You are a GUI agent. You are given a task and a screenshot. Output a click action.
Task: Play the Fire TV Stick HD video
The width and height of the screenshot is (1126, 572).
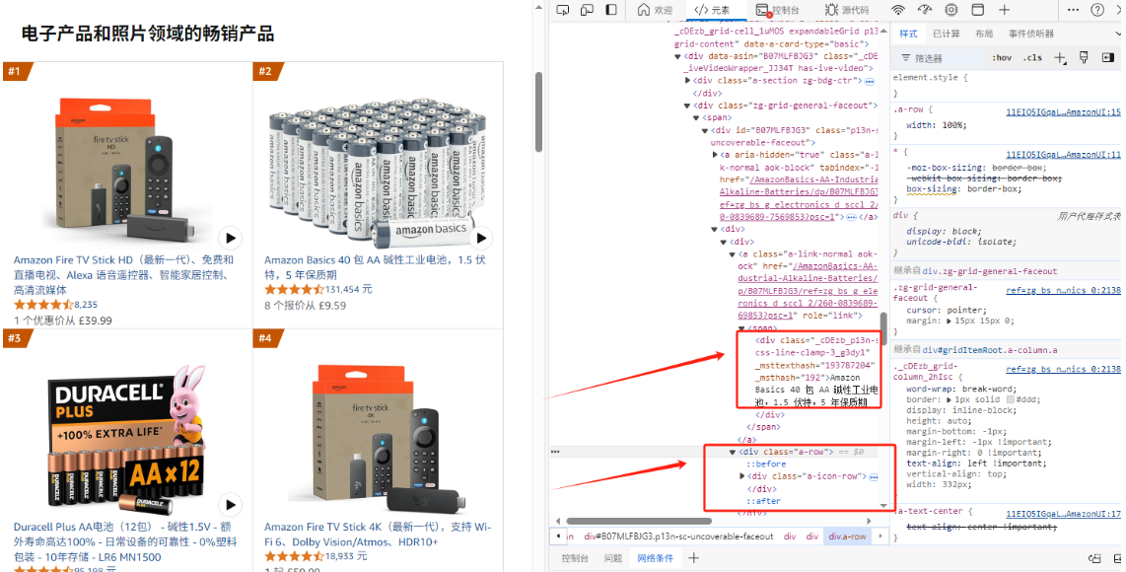pyautogui.click(x=230, y=238)
